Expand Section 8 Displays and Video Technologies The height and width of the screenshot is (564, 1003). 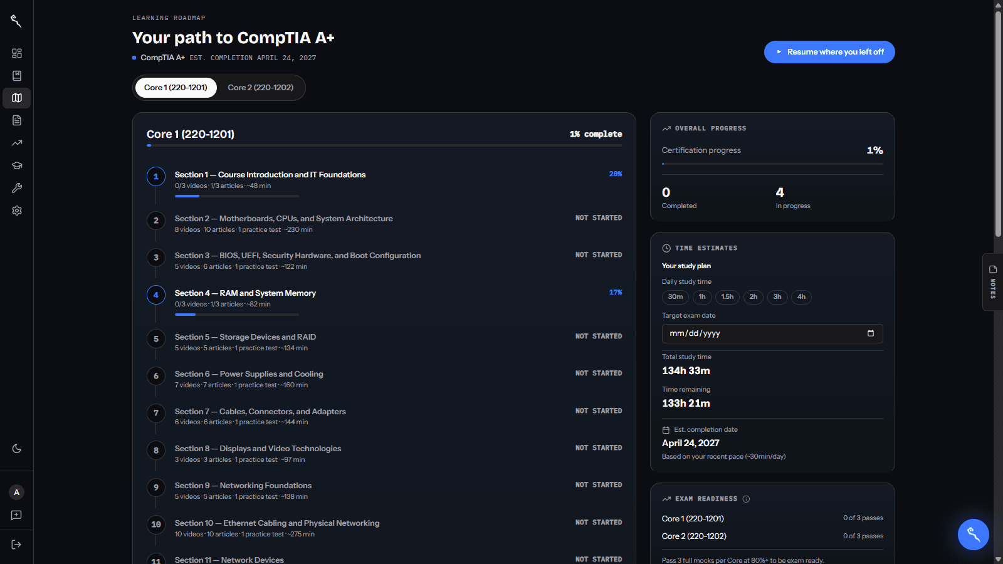coord(384,454)
